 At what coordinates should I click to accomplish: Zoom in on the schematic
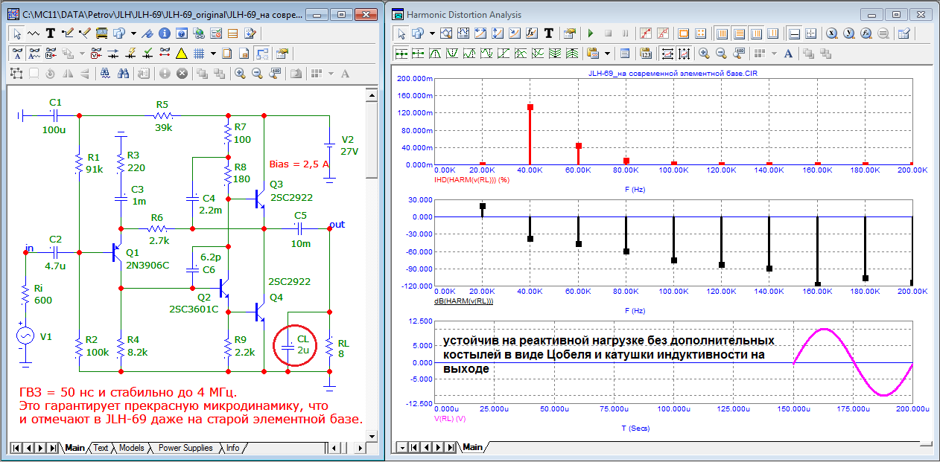pos(240,73)
